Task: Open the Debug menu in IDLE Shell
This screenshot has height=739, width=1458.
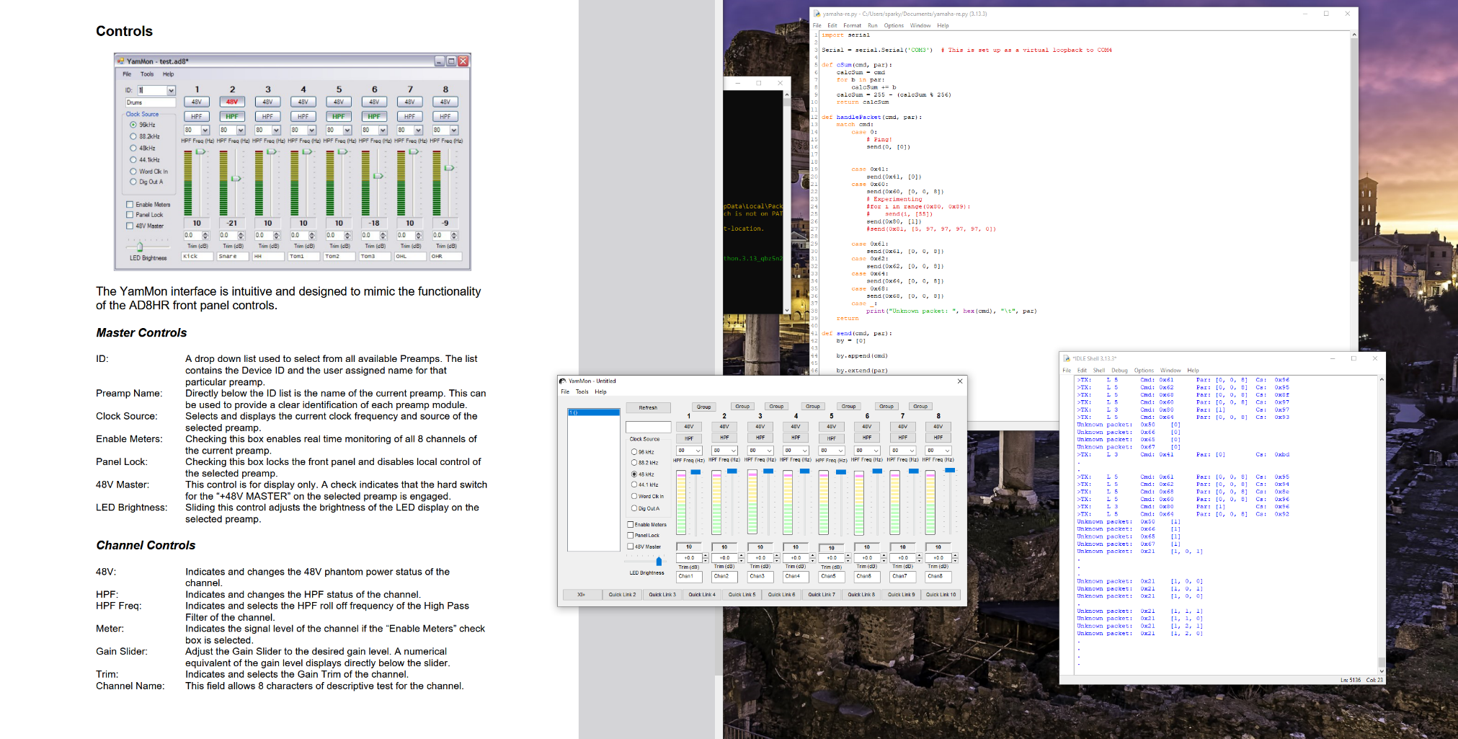Action: pos(1119,371)
